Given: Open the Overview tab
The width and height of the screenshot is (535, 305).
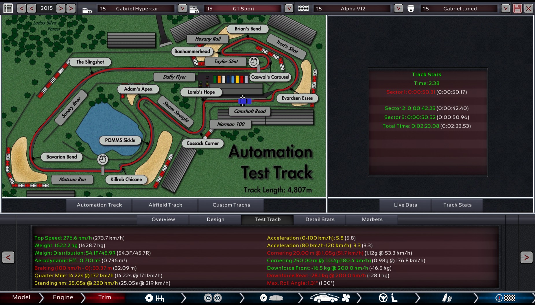Looking at the screenshot, I should [x=163, y=220].
